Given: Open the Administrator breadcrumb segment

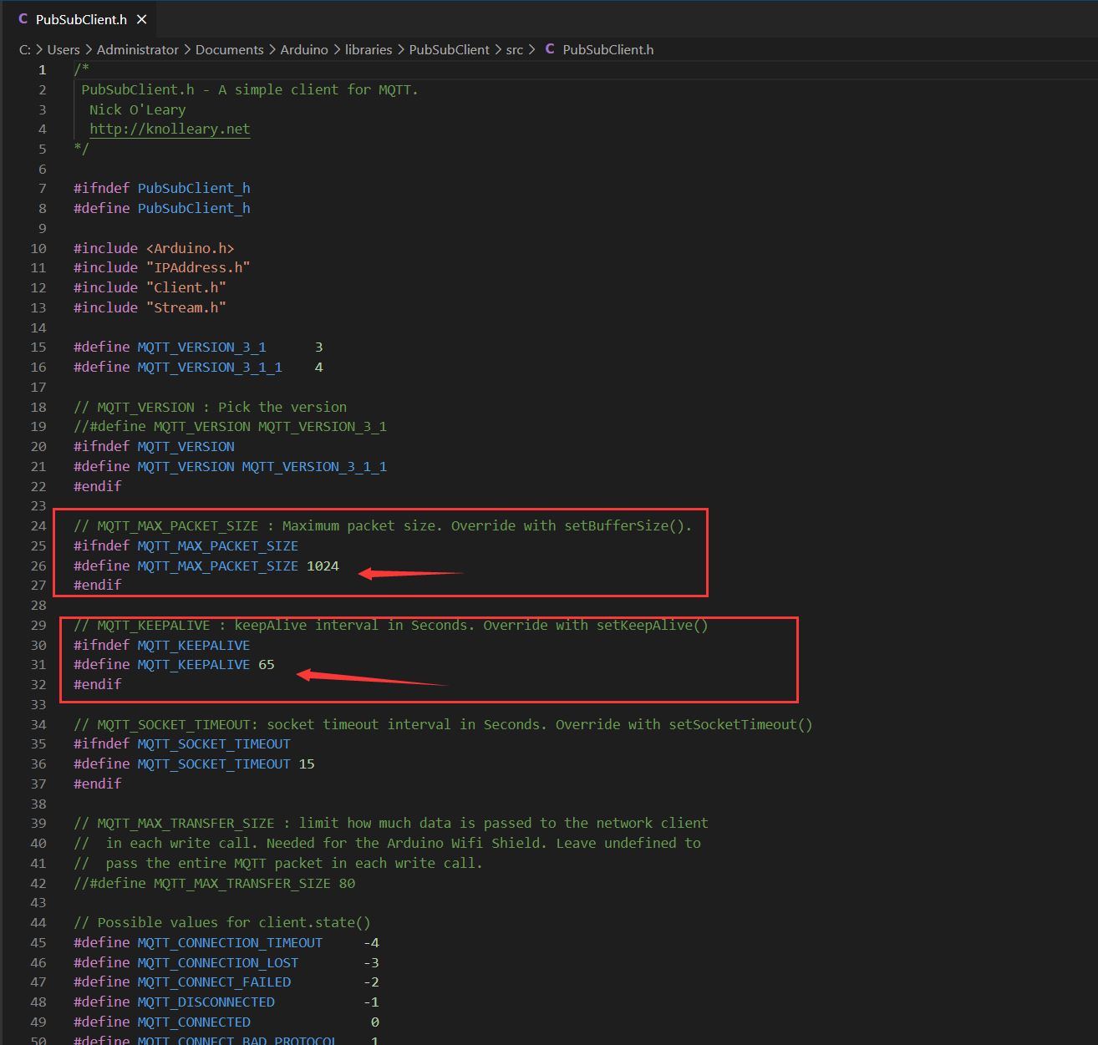Looking at the screenshot, I should point(138,49).
